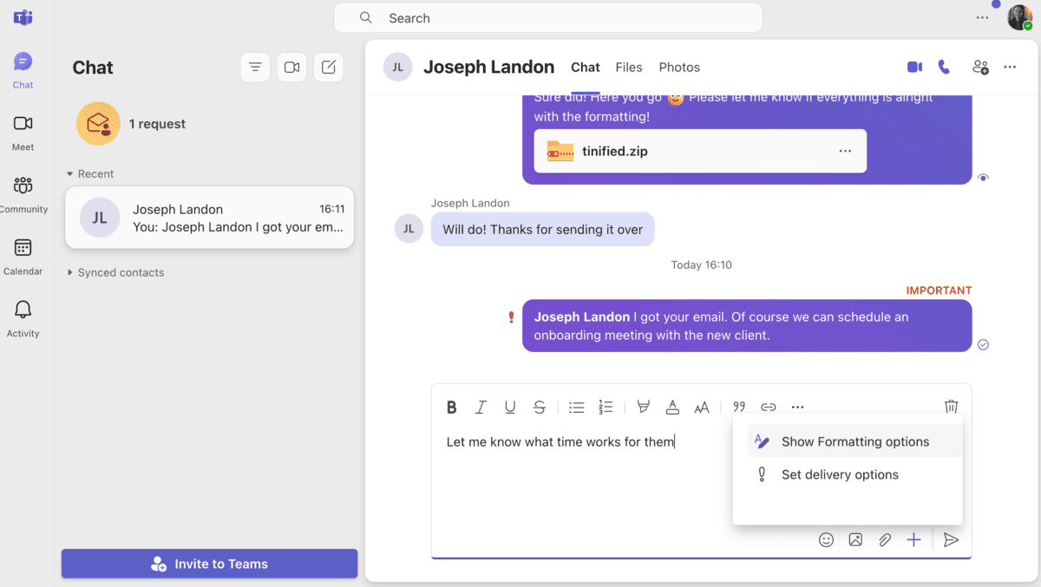The image size is (1041, 587).
Task: Send the message using the send icon
Action: (x=951, y=539)
